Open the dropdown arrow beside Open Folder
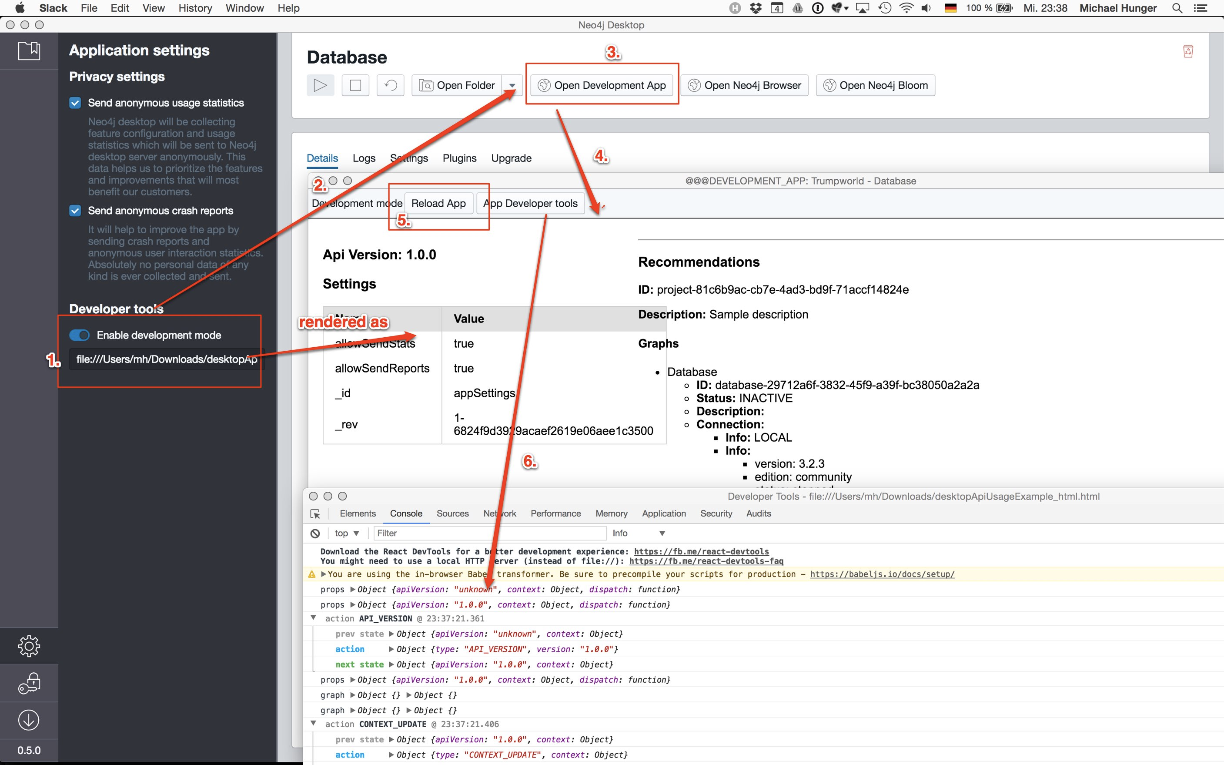The image size is (1224, 765). pyautogui.click(x=512, y=85)
